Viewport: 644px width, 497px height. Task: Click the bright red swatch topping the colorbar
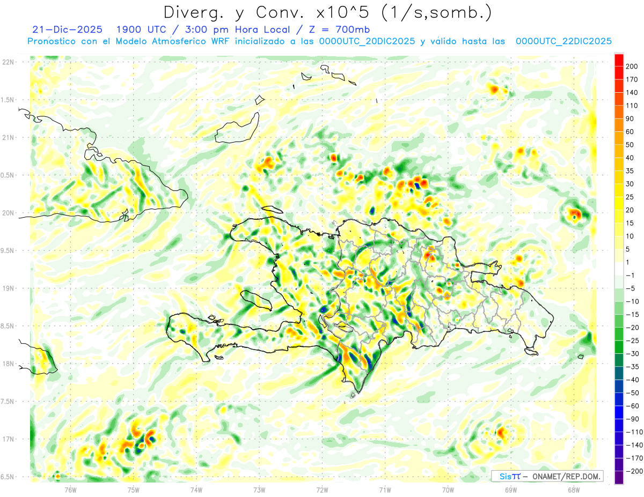click(619, 60)
